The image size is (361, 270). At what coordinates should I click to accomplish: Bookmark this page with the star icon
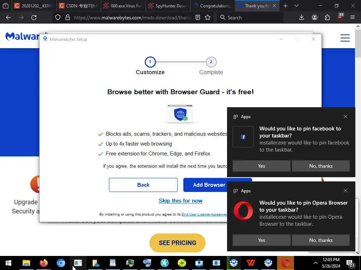pos(208,18)
